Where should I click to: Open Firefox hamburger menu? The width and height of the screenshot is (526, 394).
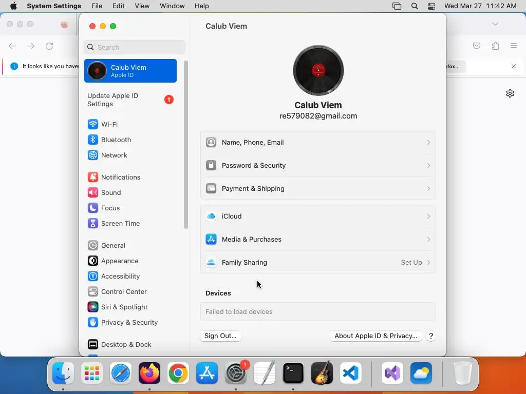tap(514, 46)
